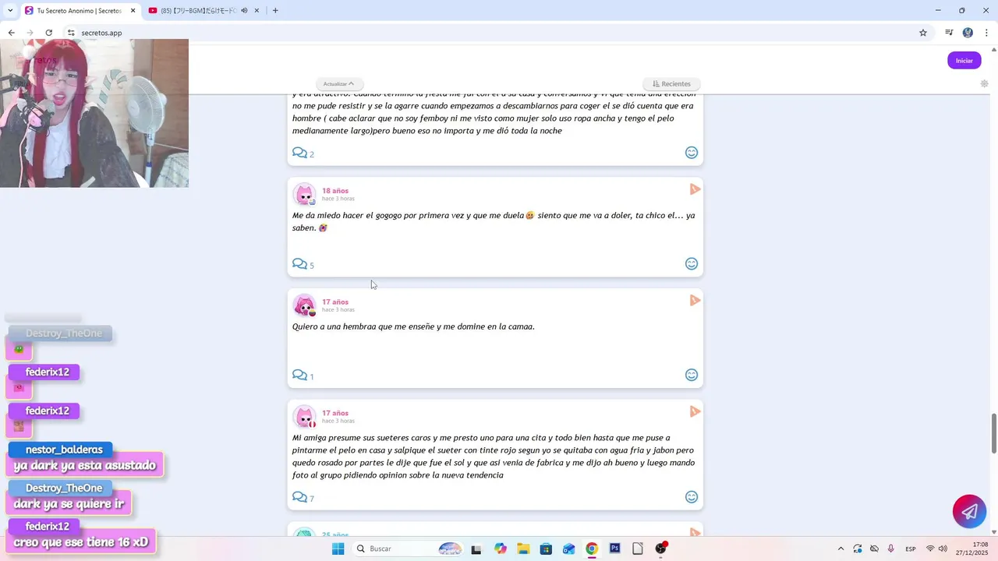Open volume control in system tray
This screenshot has height=561, width=998.
coord(943,549)
